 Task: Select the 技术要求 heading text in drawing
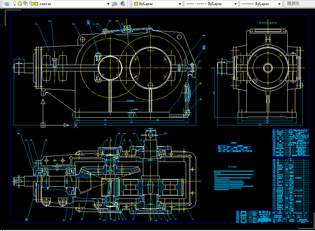pyautogui.click(x=232, y=167)
